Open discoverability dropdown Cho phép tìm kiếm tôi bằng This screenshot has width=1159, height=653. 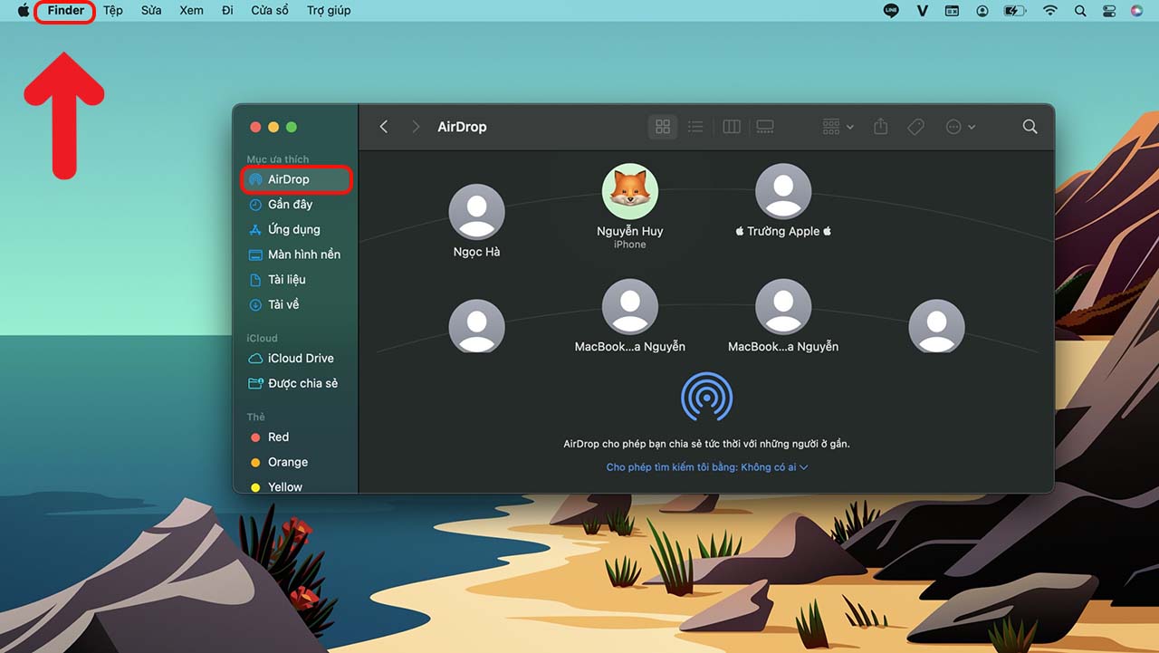pyautogui.click(x=706, y=467)
